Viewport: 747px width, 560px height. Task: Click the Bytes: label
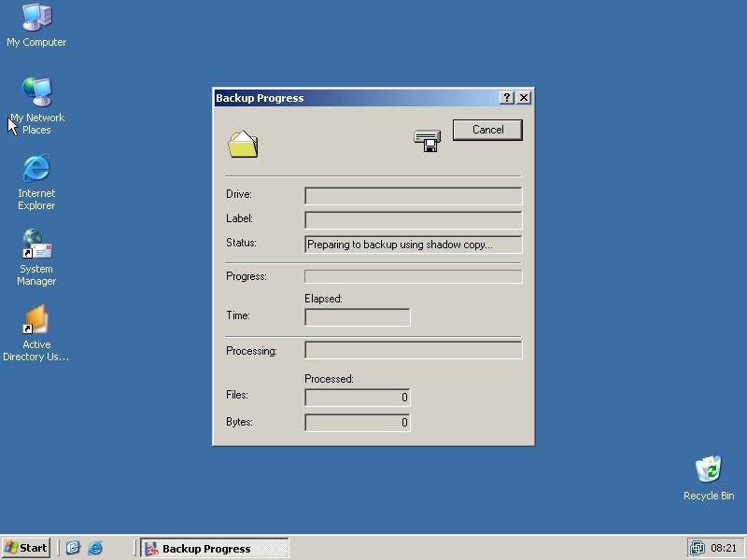[x=240, y=422]
